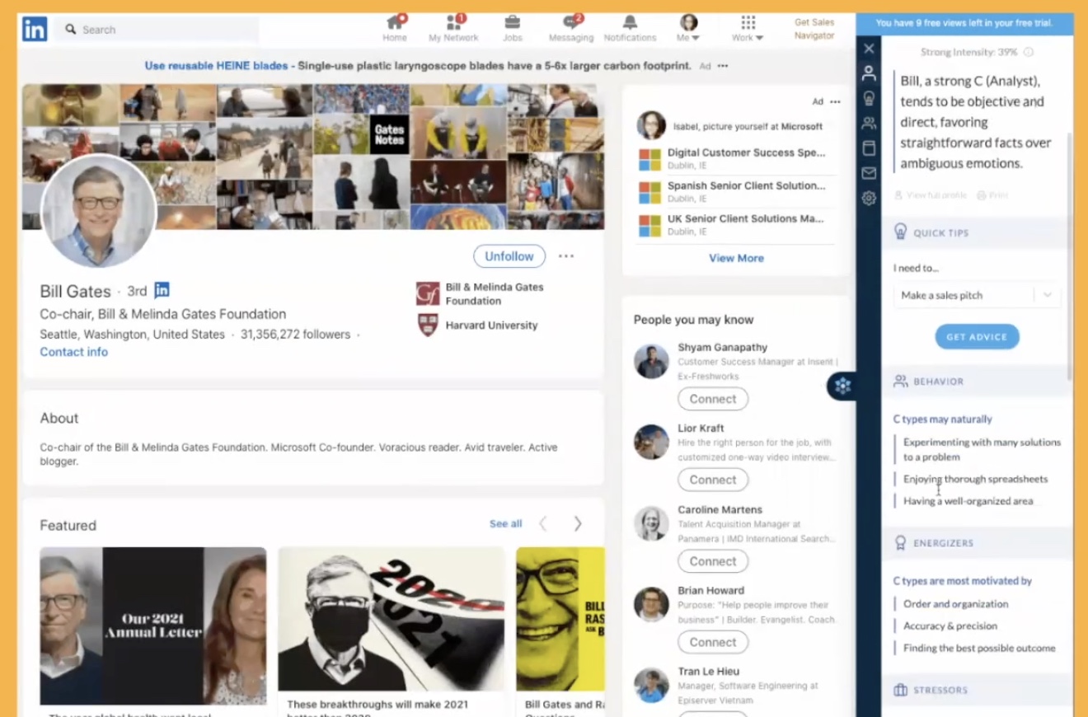The image size is (1088, 717).
Task: Open the Notifications bell
Action: pos(630,28)
